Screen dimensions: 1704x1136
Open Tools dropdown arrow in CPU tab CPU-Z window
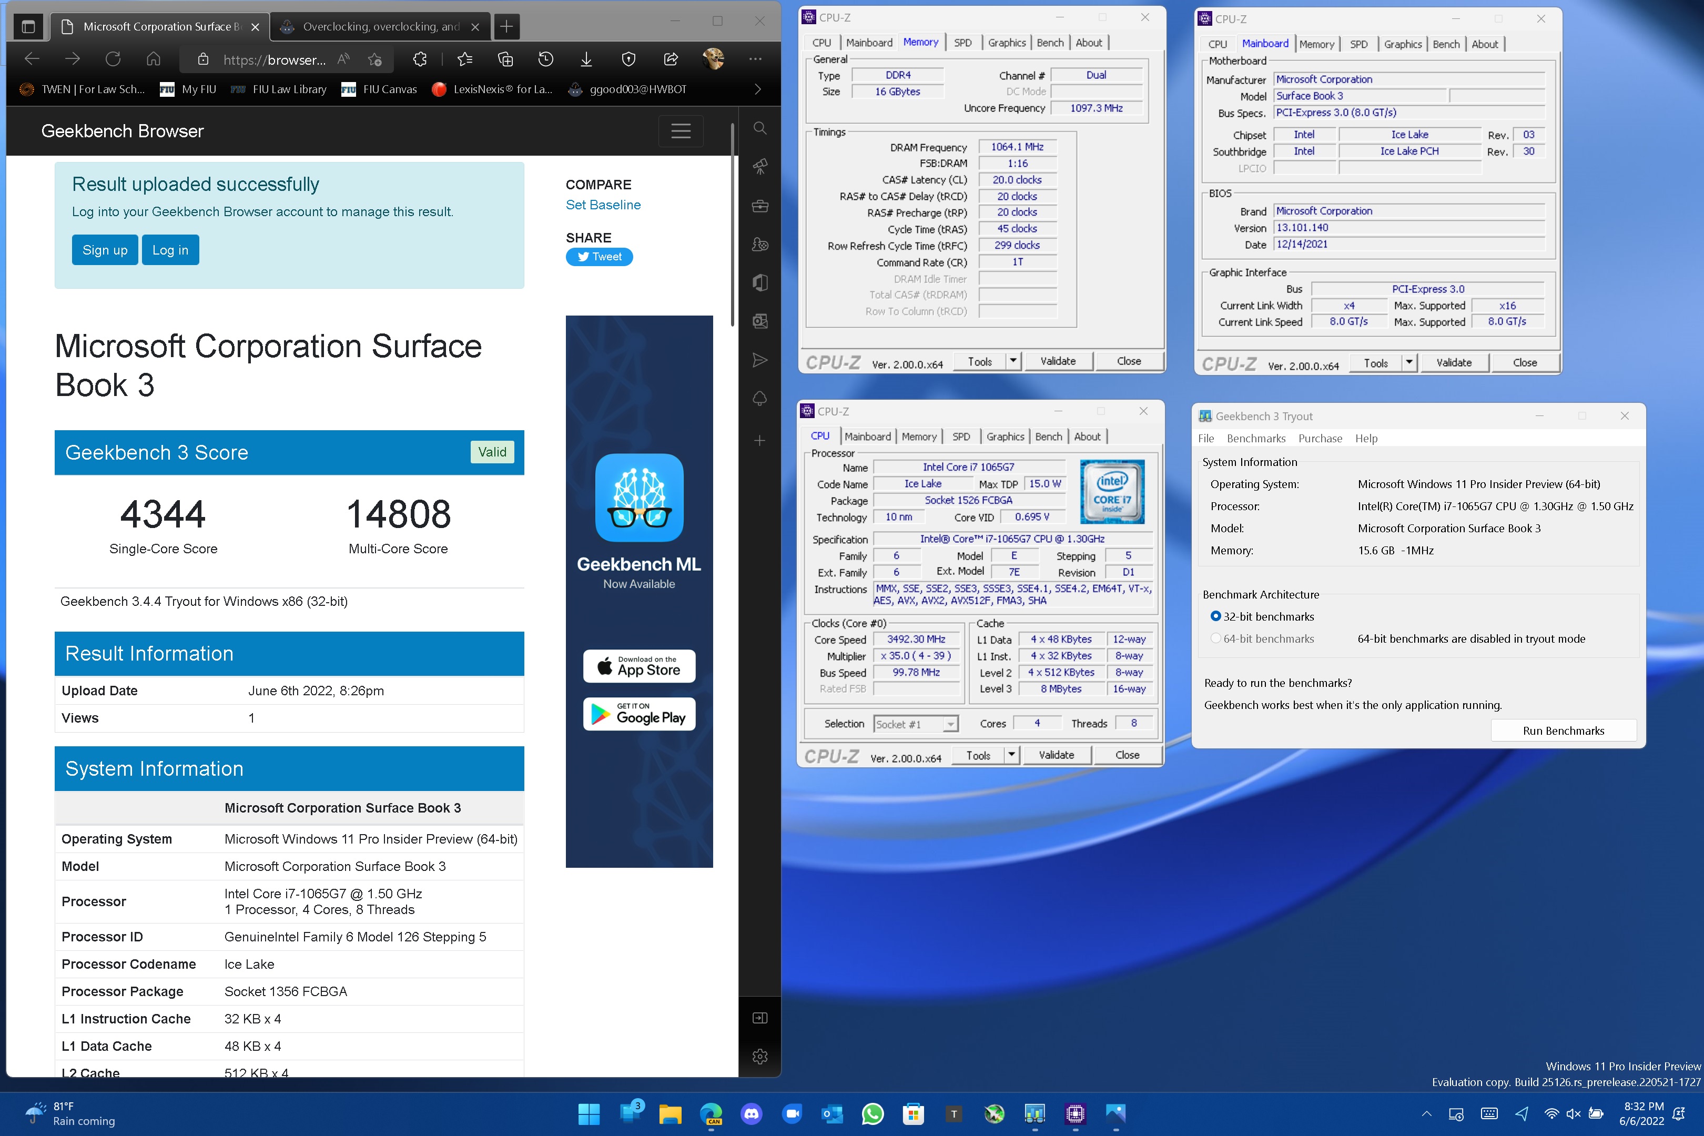pos(1011,755)
